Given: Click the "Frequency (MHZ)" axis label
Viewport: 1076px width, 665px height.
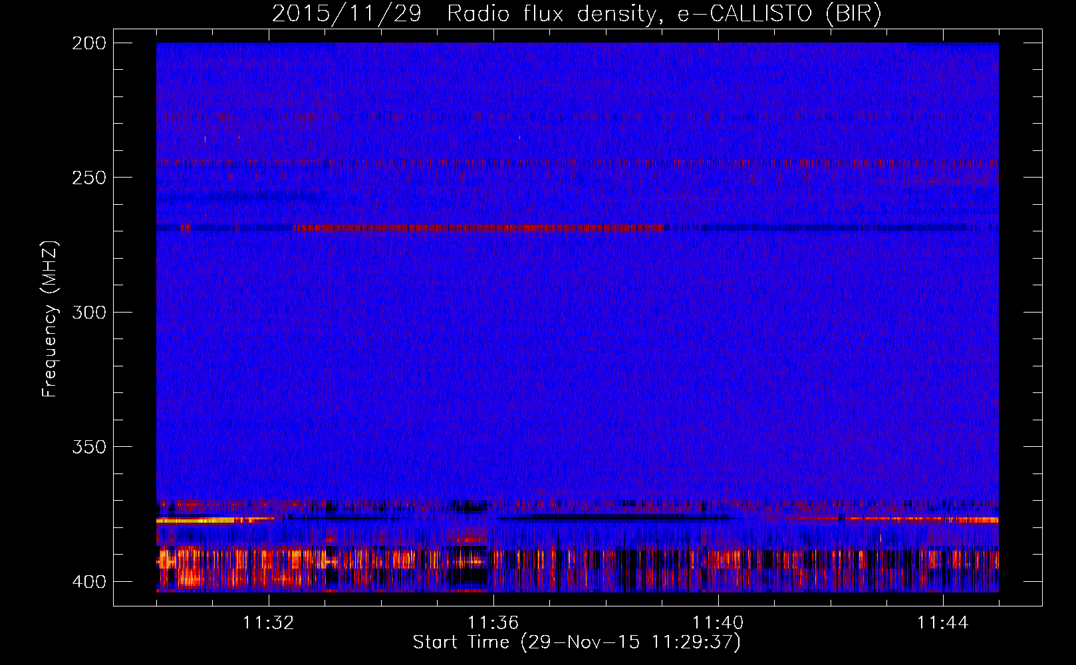Looking at the screenshot, I should click(x=50, y=319).
